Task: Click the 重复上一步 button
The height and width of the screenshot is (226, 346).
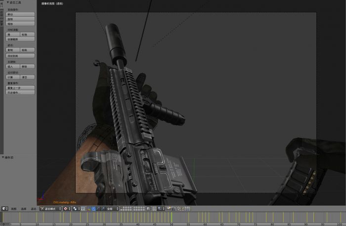Action: pyautogui.click(x=20, y=88)
